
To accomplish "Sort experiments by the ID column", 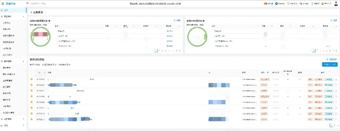I will coord(45,73).
